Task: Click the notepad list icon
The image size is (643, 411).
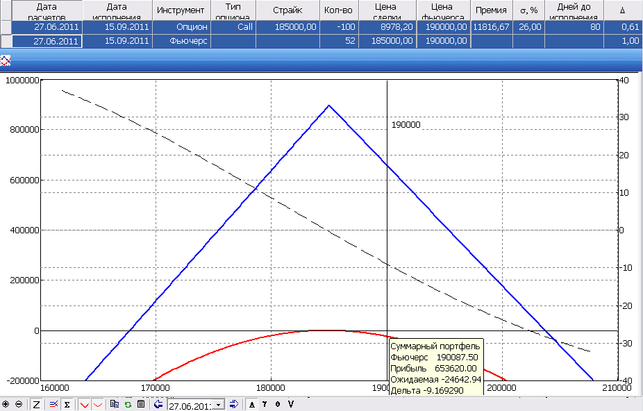Action: tap(140, 404)
